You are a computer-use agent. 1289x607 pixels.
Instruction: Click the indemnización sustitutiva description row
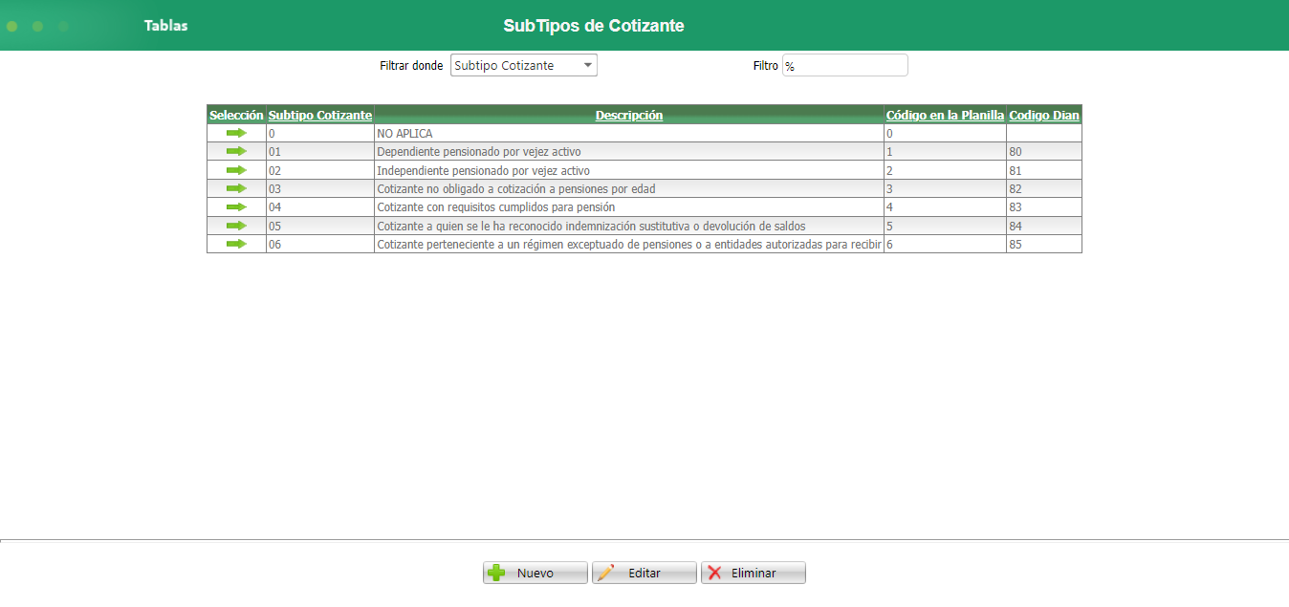click(591, 227)
